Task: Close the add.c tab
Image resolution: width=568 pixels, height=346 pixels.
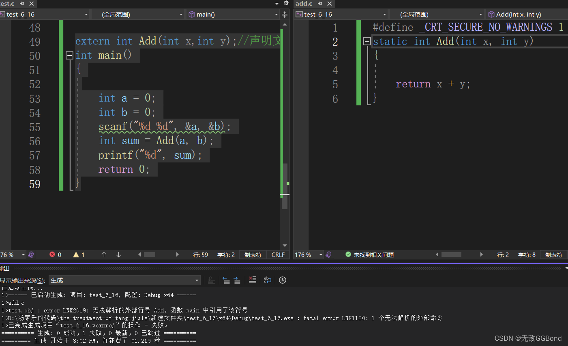Action: [x=330, y=4]
